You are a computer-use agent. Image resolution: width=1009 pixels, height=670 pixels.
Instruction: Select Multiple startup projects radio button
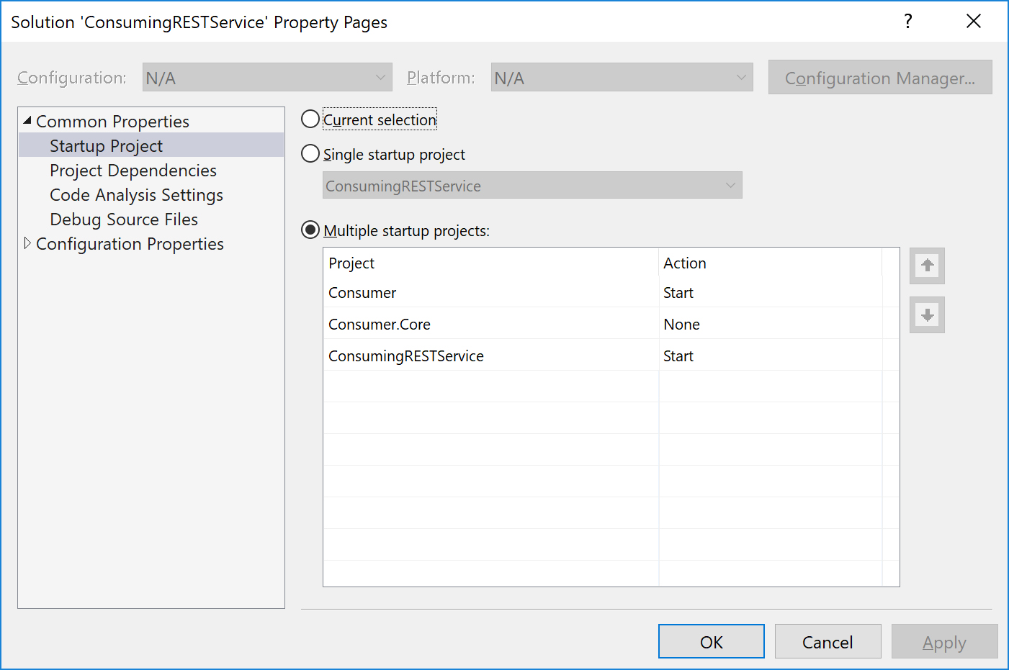pyautogui.click(x=310, y=230)
